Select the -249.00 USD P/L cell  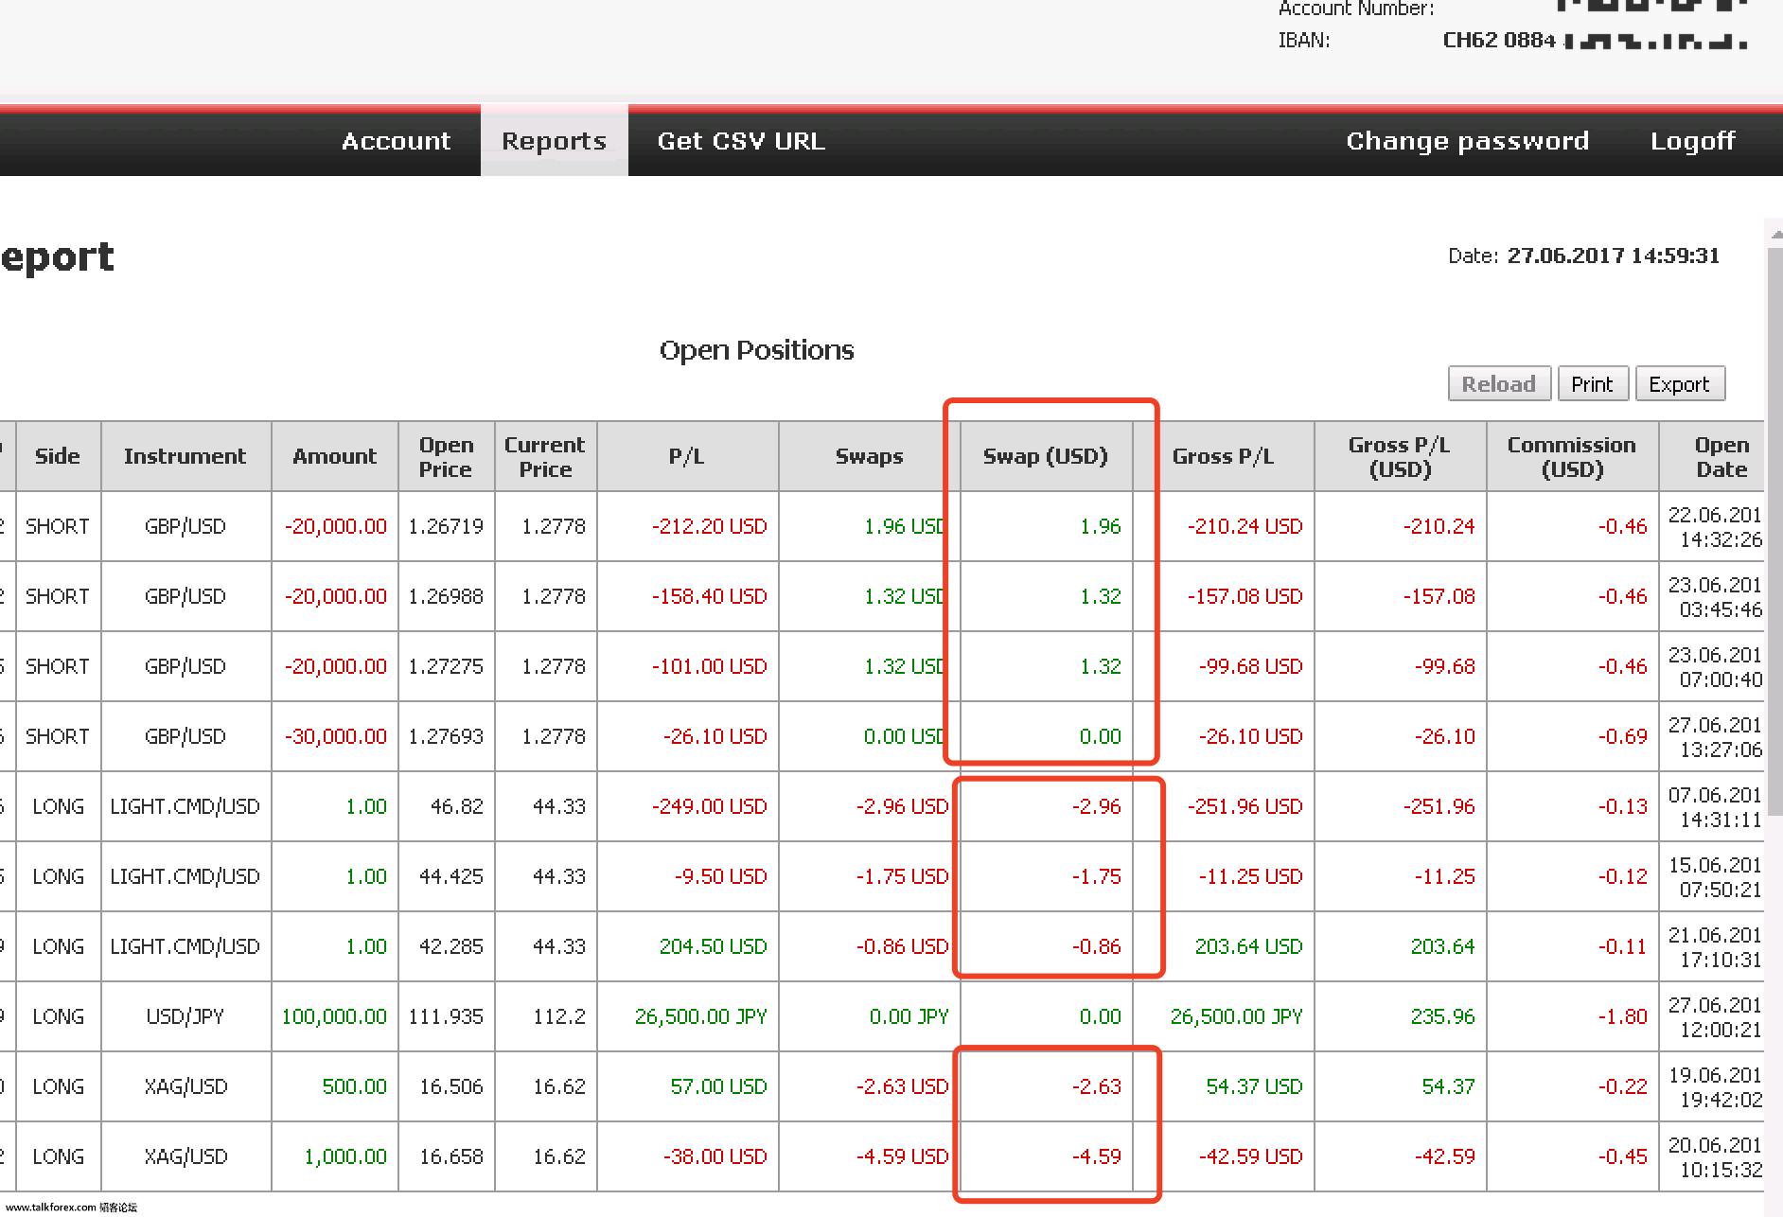click(x=687, y=806)
